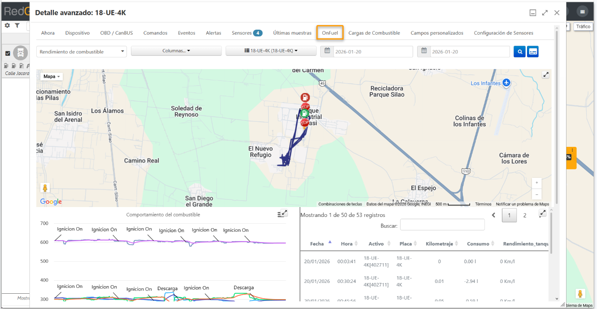Click the Buscar search field
The image size is (597, 309).
[442, 225]
